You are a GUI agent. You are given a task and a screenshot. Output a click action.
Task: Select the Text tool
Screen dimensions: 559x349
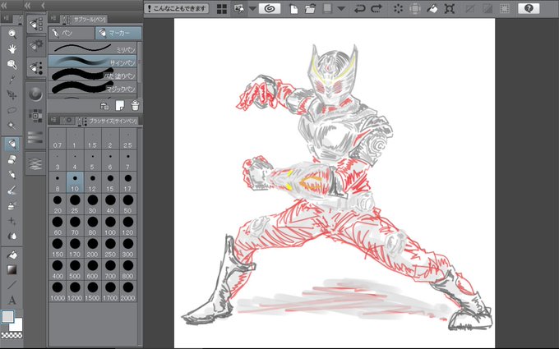(x=12, y=300)
